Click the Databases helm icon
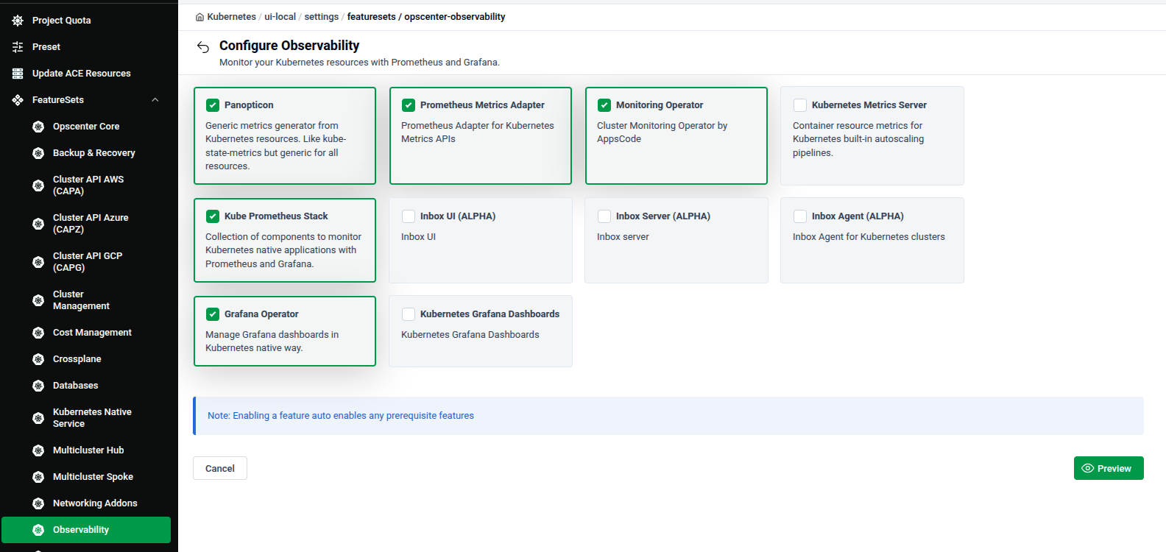 (x=38, y=386)
